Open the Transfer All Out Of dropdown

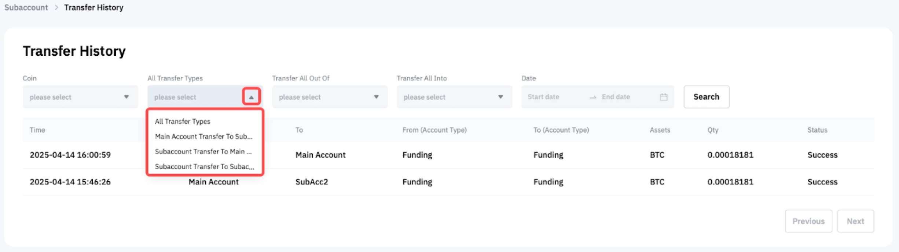[323, 97]
